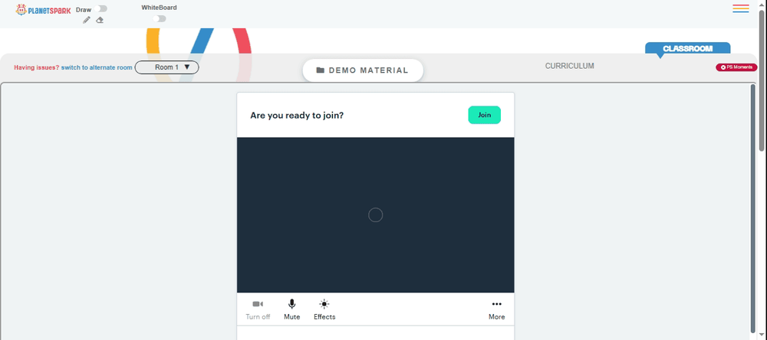This screenshot has height=340, width=767.
Task: Open the More options menu
Action: point(496,309)
